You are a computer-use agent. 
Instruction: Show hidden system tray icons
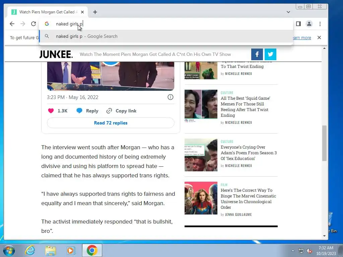point(293,251)
